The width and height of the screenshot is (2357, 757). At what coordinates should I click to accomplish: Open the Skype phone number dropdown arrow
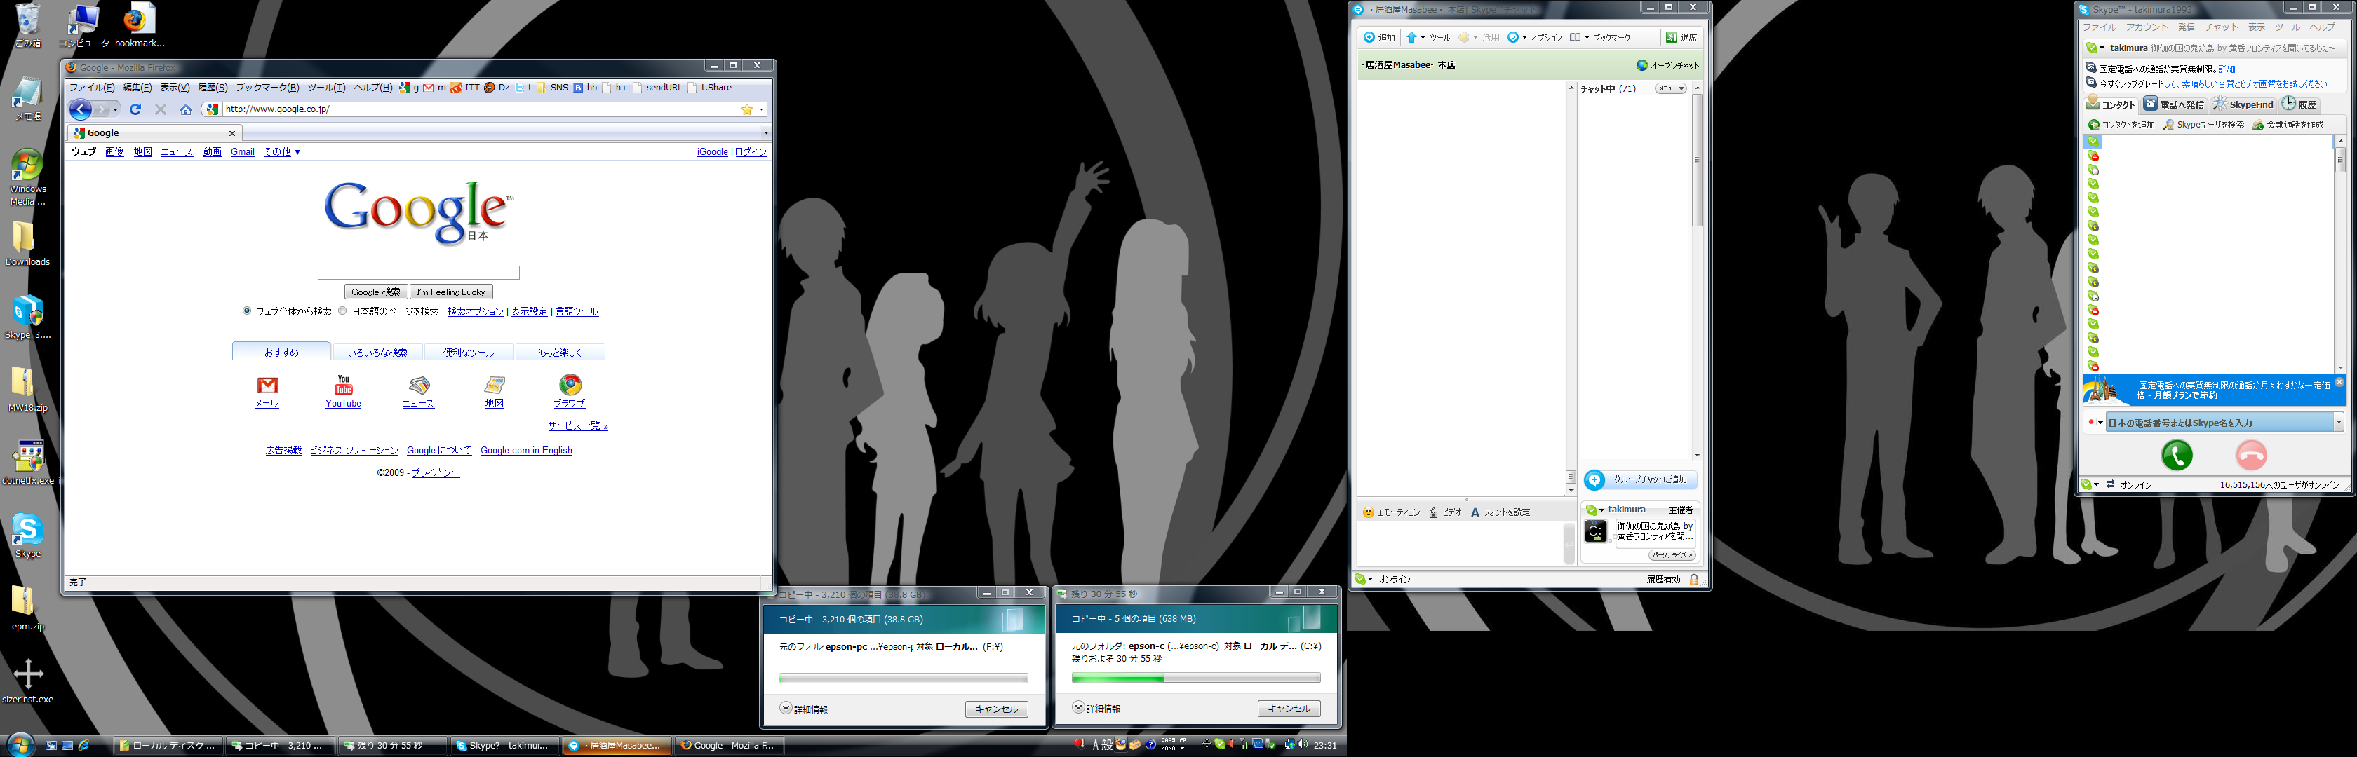2338,423
